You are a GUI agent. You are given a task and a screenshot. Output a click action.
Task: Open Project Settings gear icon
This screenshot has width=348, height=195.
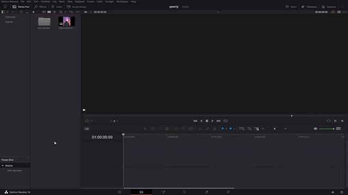(342, 192)
